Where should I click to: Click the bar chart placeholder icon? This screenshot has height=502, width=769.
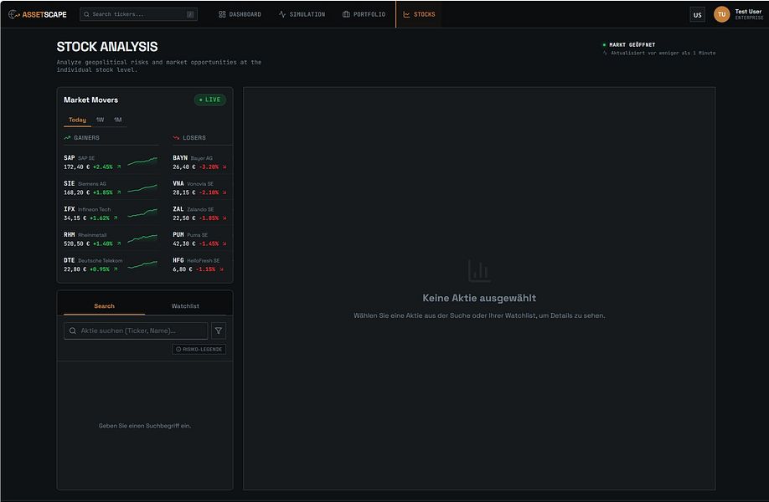coord(479,271)
